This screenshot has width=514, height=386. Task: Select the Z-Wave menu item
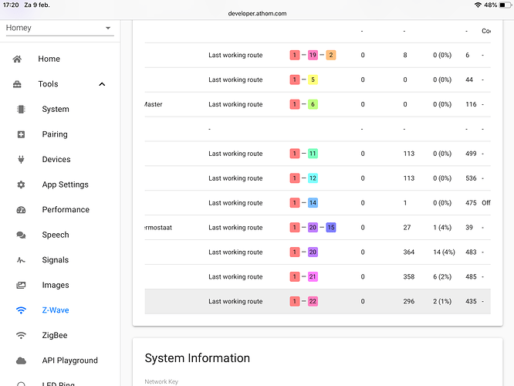[x=56, y=310]
